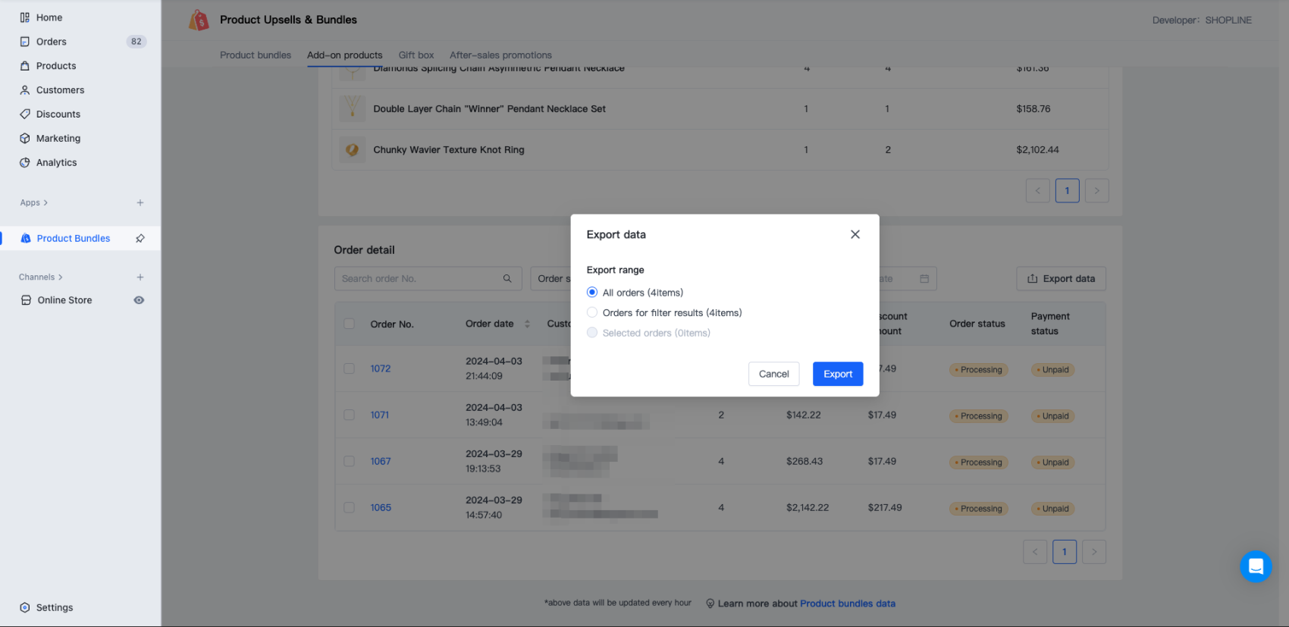Expand the Channels section chevron
The image size is (1289, 627).
coord(61,277)
